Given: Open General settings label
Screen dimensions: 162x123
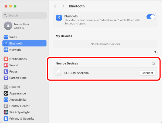Looking at the screenshot, I should [x=15, y=87].
